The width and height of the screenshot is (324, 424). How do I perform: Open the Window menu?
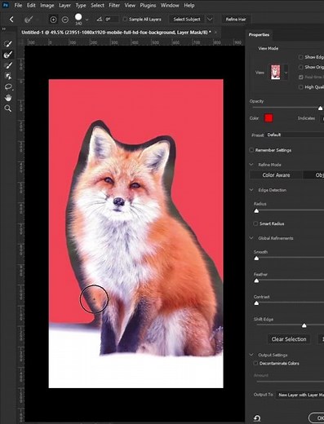point(170,5)
